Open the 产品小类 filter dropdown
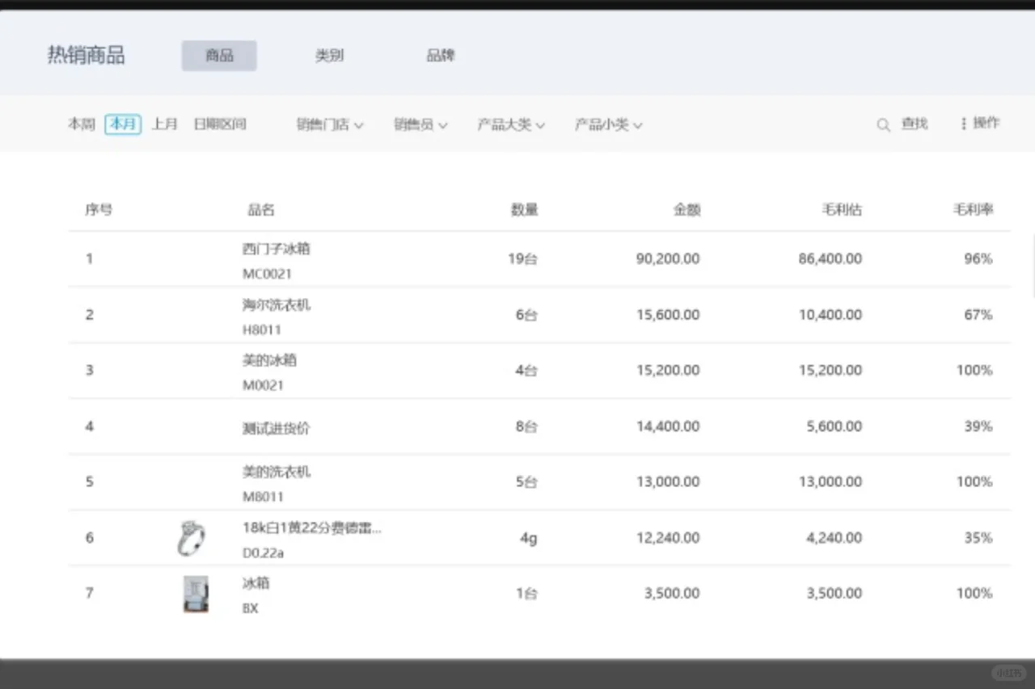The image size is (1035, 689). click(608, 125)
